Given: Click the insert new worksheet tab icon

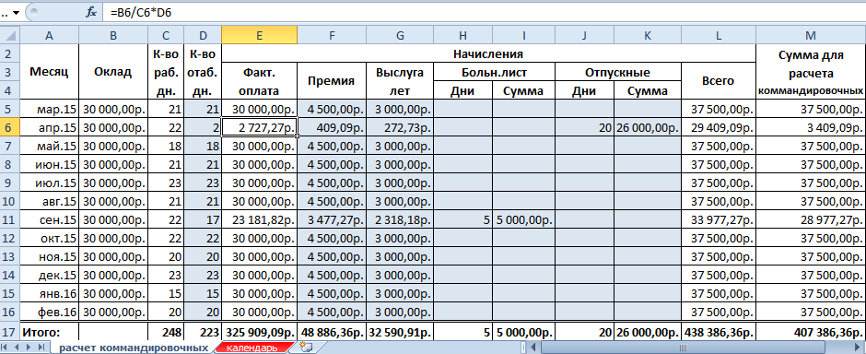Looking at the screenshot, I should pyautogui.click(x=306, y=348).
